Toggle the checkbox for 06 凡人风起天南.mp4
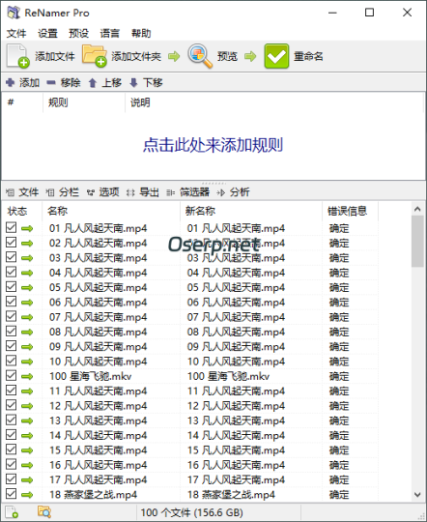The height and width of the screenshot is (522, 427). coord(11,302)
